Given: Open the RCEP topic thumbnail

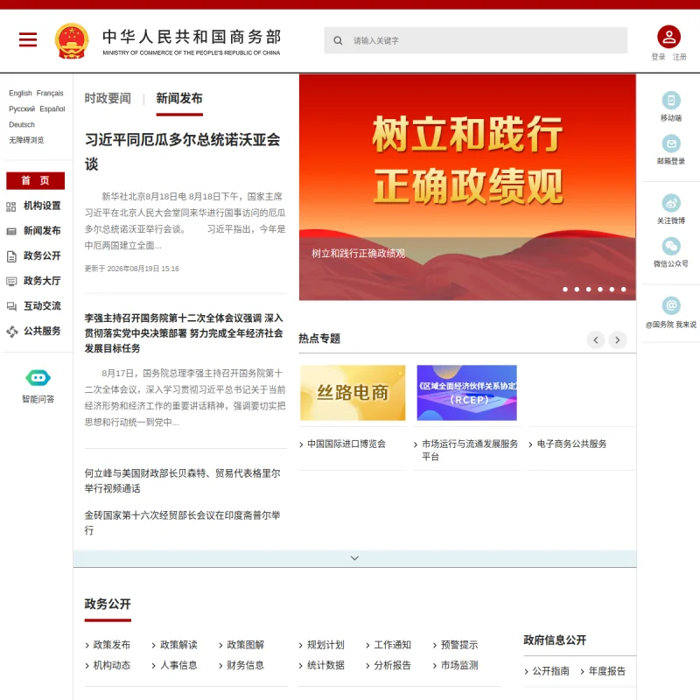Looking at the screenshot, I should click(x=467, y=393).
